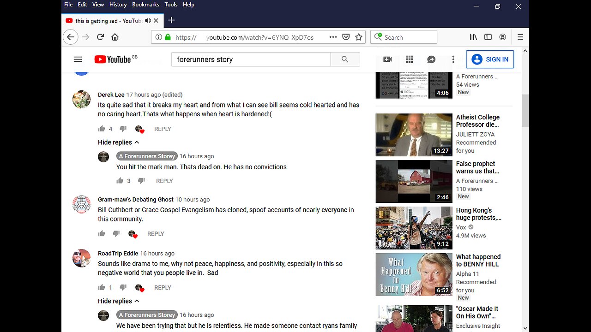
Task: Sign in to YouTube
Action: (x=490, y=59)
